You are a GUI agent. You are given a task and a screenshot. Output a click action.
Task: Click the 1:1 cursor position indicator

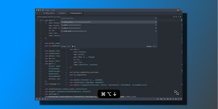(158, 99)
